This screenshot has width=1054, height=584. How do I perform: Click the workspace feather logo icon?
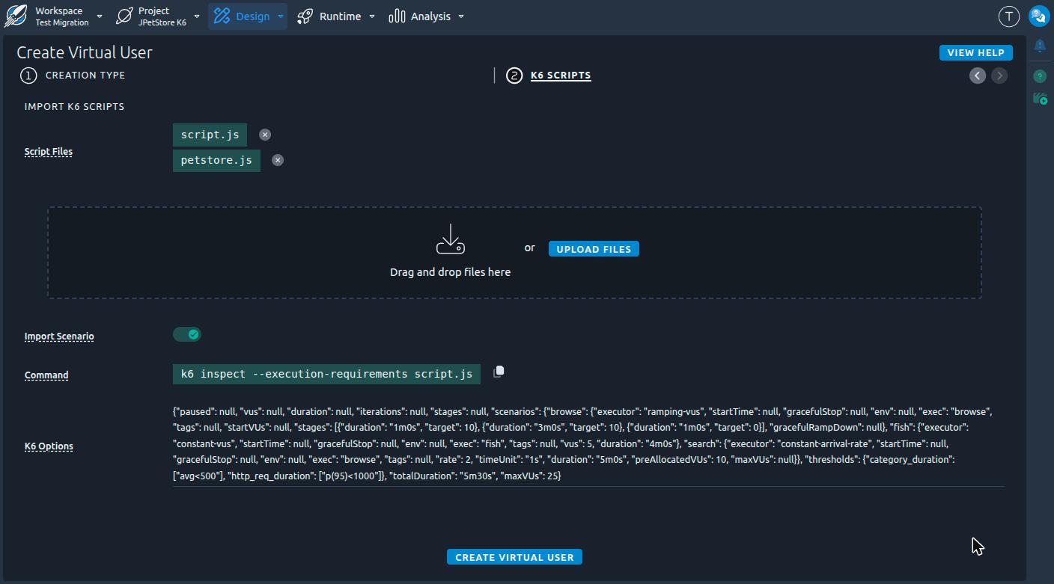pos(16,16)
